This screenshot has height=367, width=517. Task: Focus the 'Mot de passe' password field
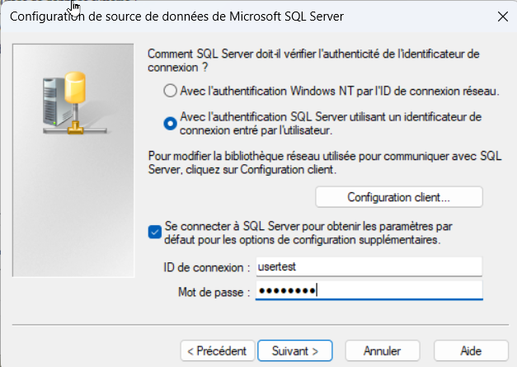[x=369, y=291]
